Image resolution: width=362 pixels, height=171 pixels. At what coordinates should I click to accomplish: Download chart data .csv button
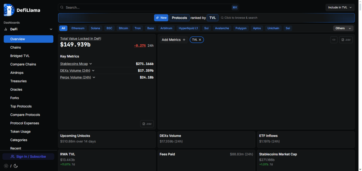click(346, 39)
